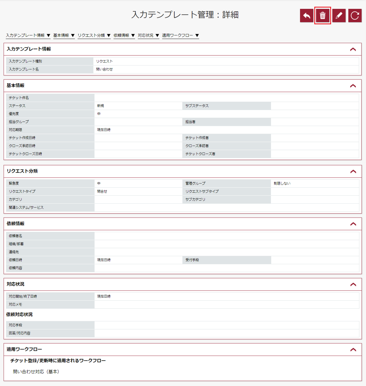Click the 制限しない management group value
The height and width of the screenshot is (386, 366).
pos(282,183)
